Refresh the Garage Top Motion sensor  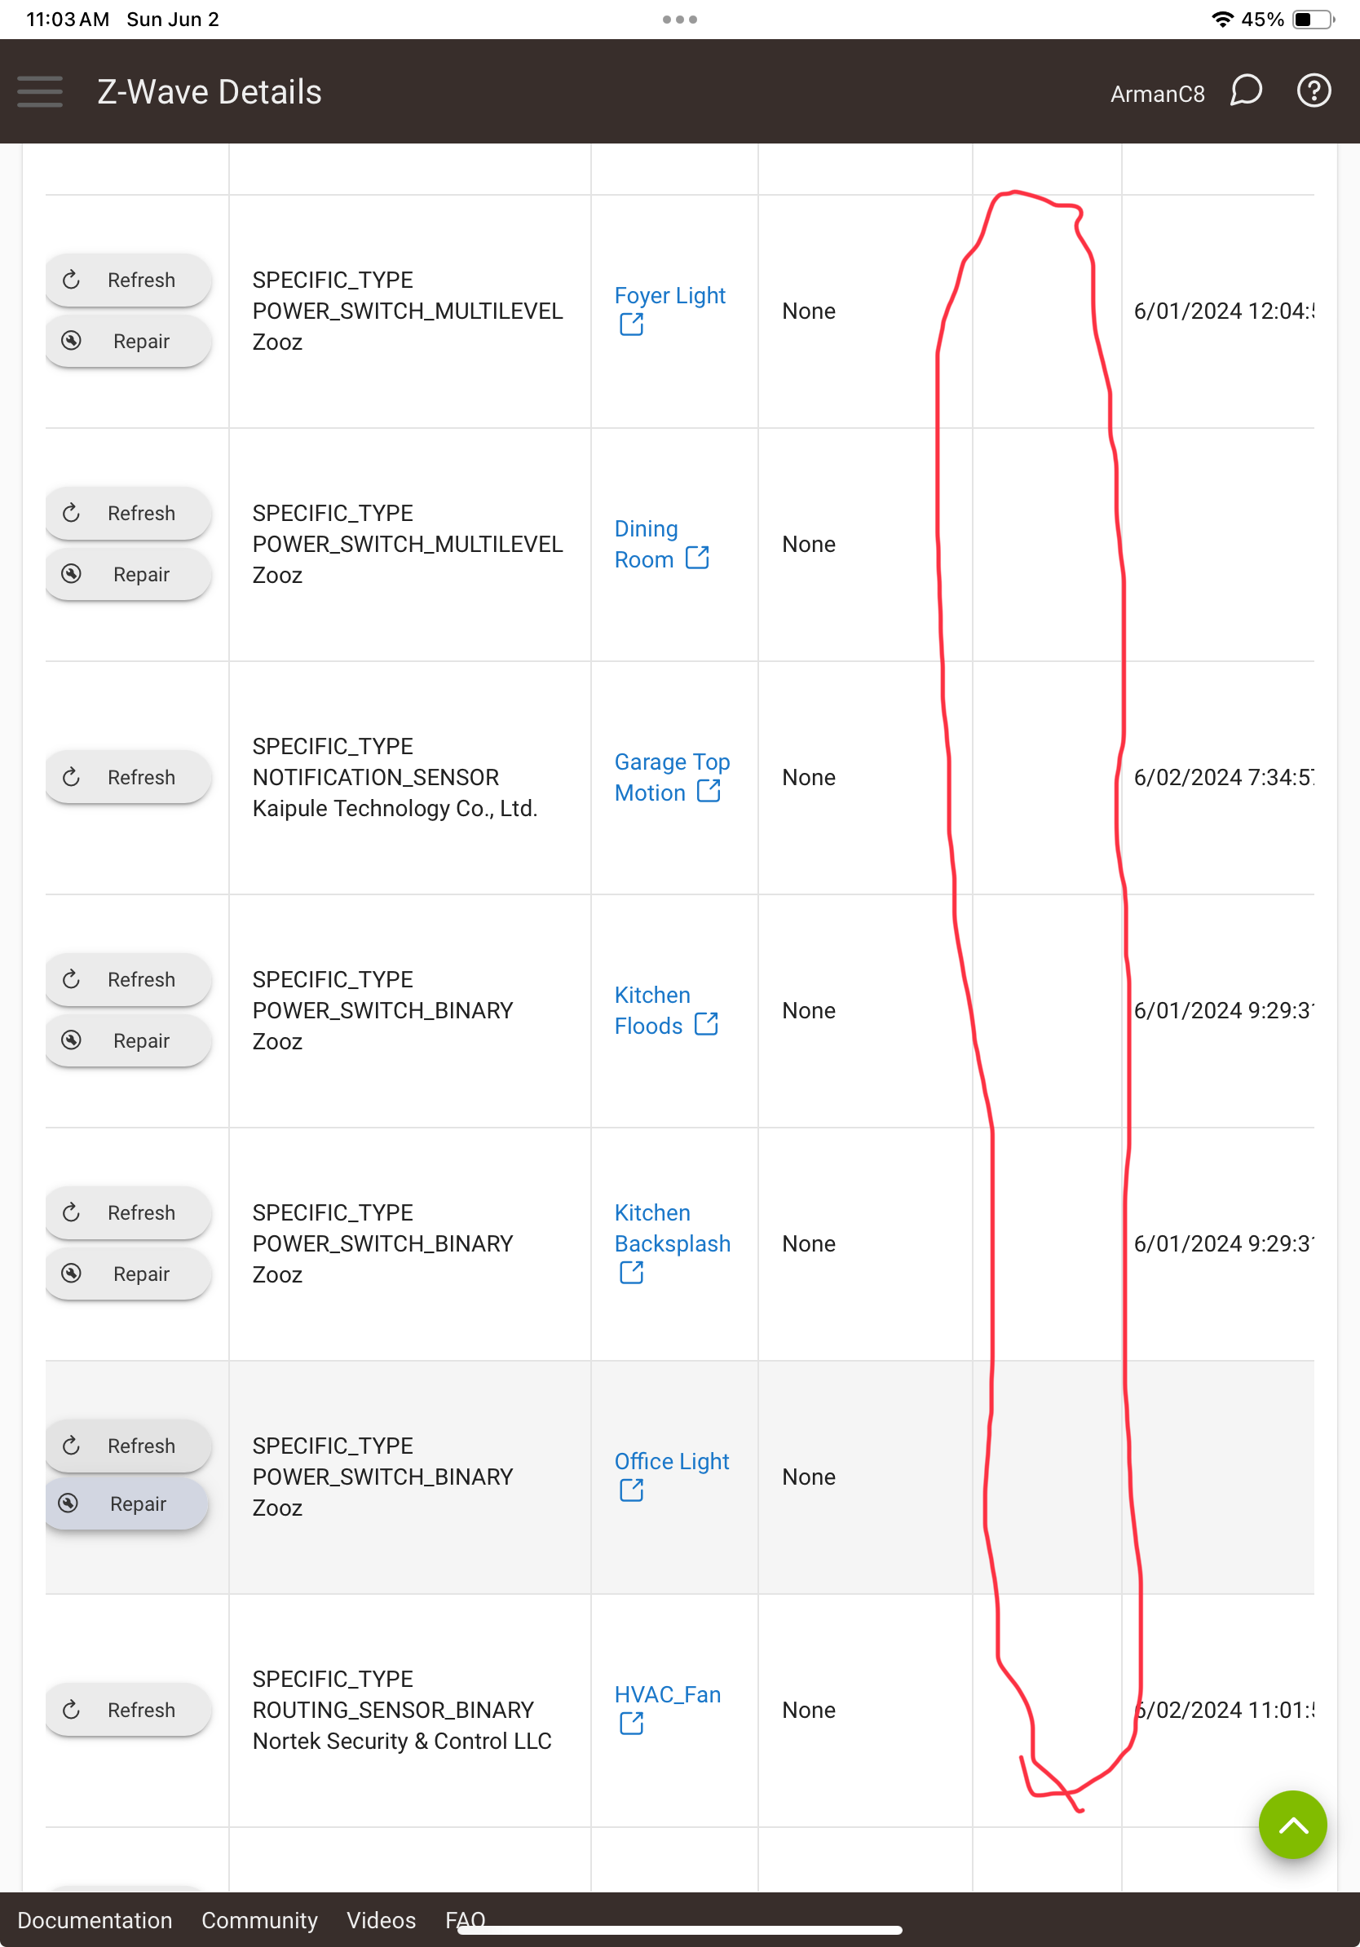point(128,777)
